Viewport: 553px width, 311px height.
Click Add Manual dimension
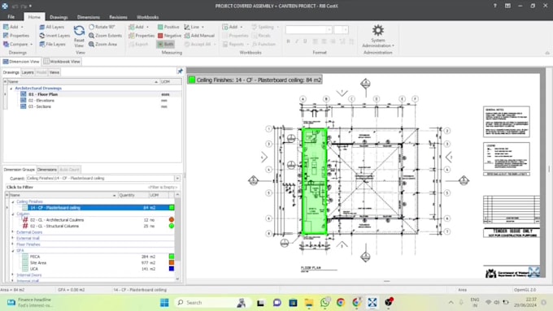click(199, 36)
